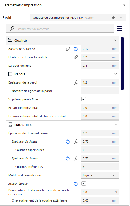Screen dimensions: 130x206
Task: Click link icon for Hauteur de la couche initiale
Action: click(76, 57)
